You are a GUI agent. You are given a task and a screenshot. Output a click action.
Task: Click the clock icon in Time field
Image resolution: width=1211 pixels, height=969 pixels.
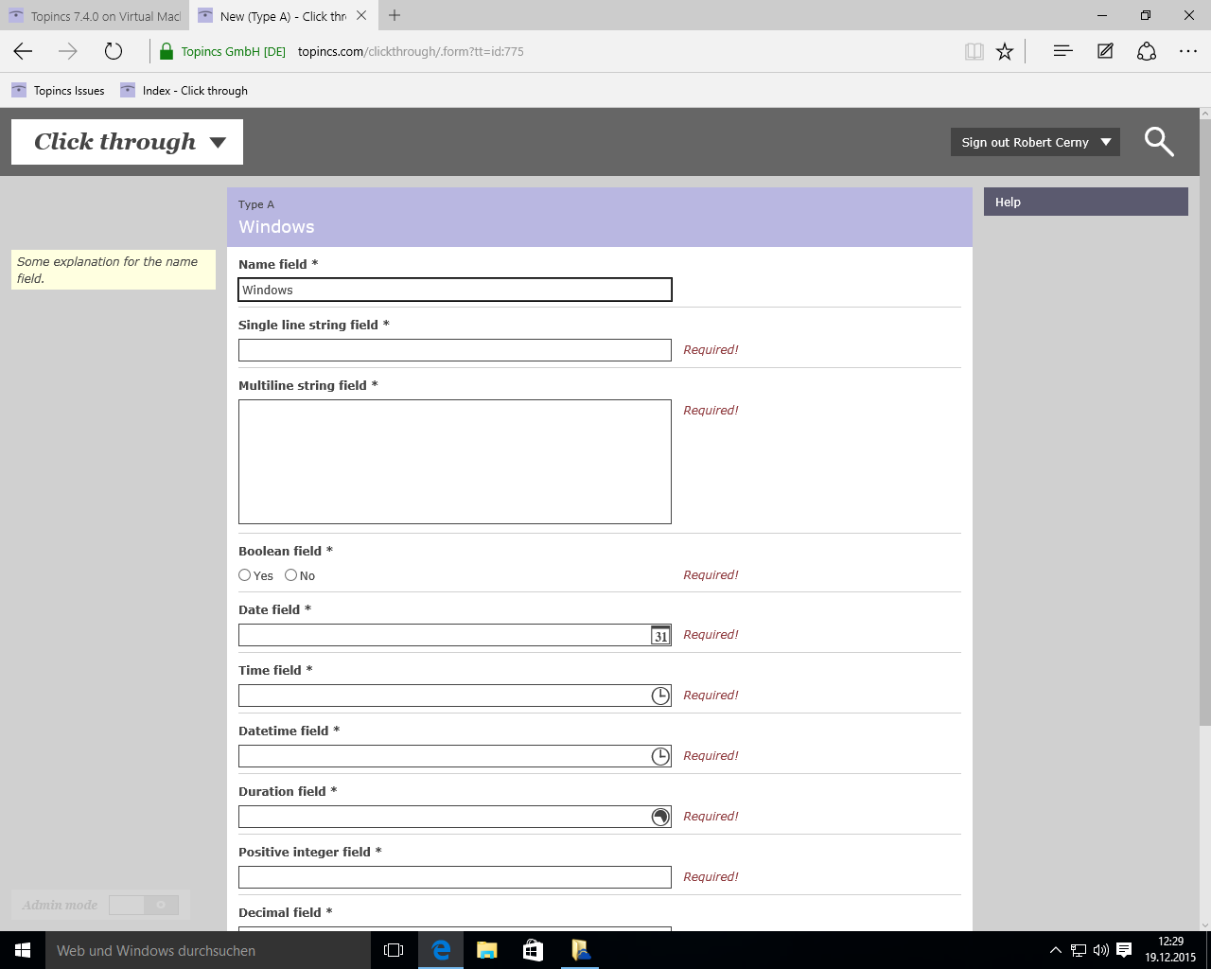[x=660, y=696]
